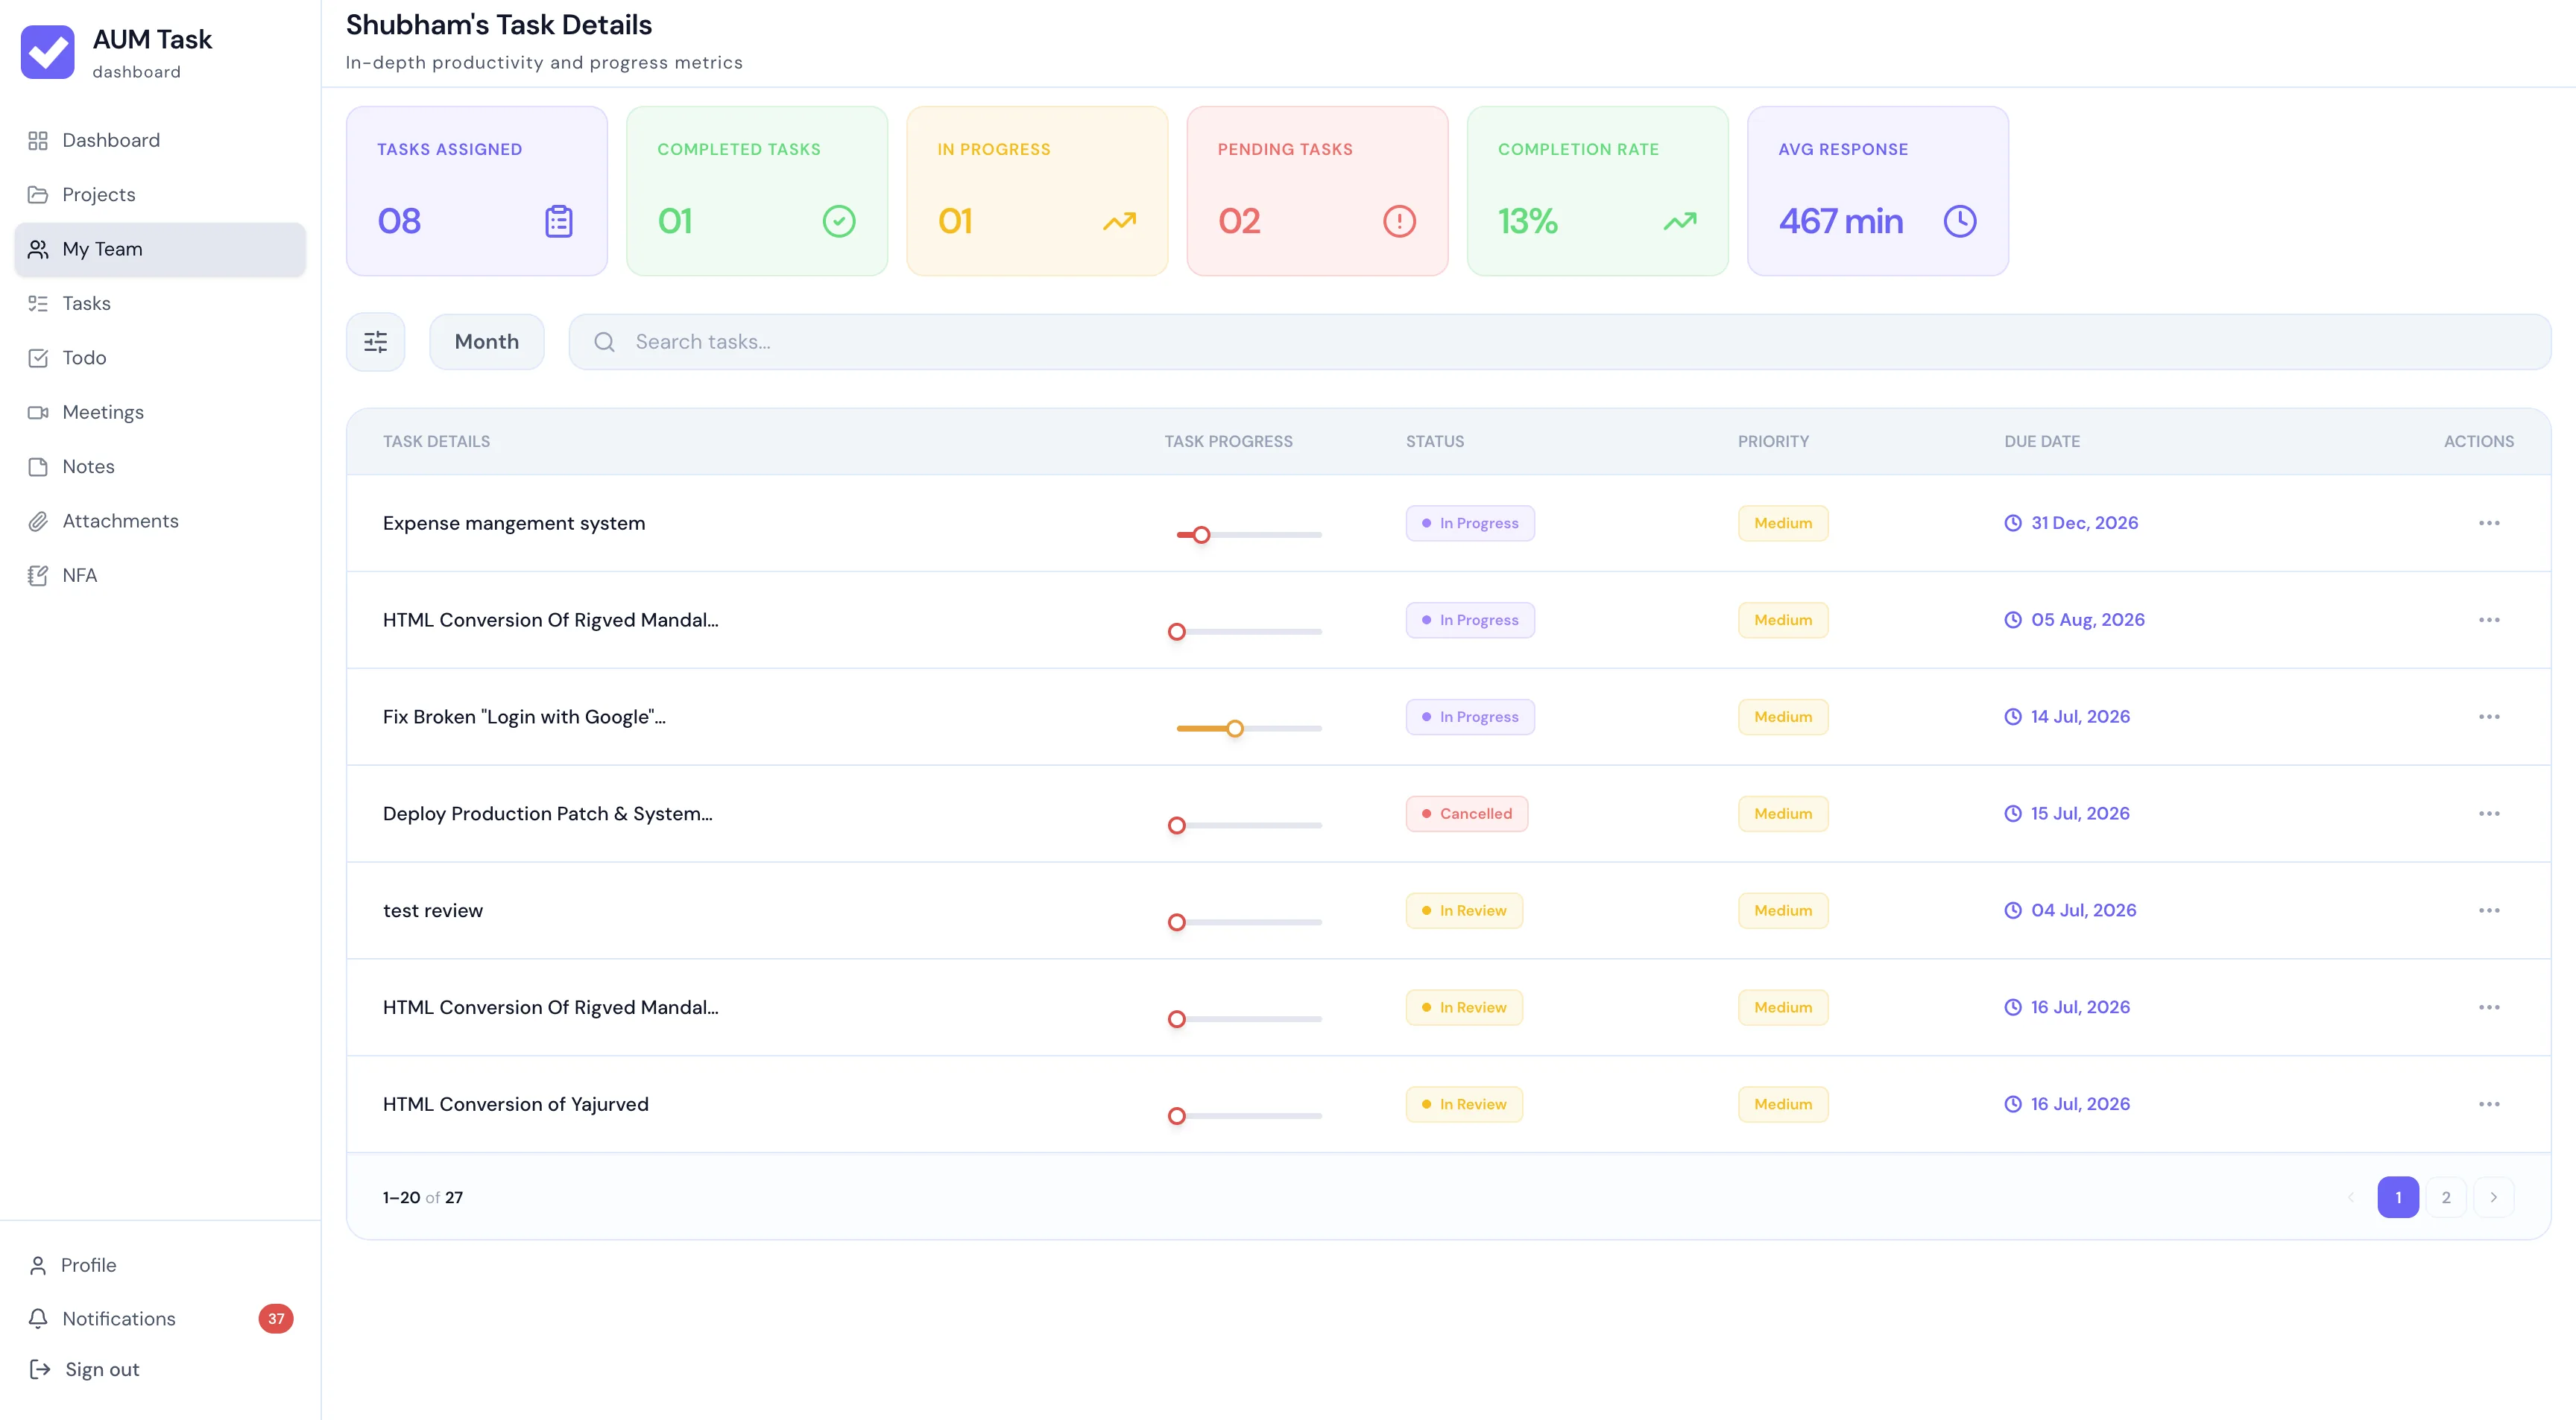Select My Team in the sidebar
2576x1420 pixels.
pos(160,249)
